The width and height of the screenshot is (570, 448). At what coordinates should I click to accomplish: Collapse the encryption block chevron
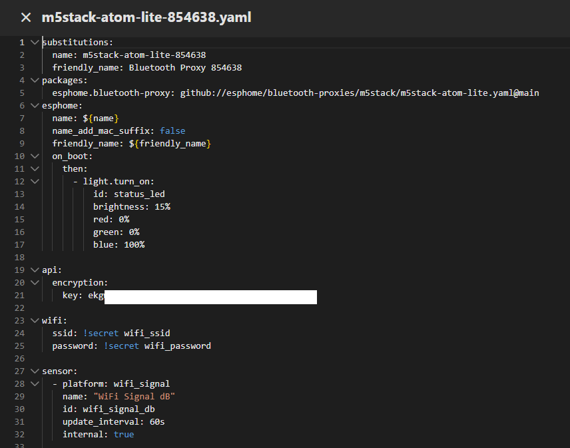(35, 283)
